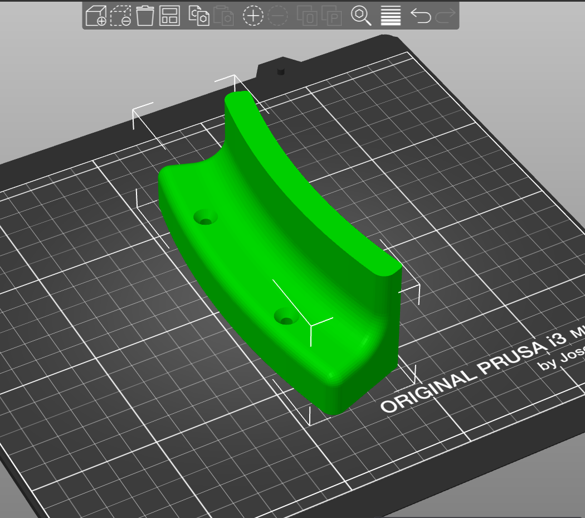Click the Add instance plus icon
This screenshot has width=585, height=518.
point(253,16)
